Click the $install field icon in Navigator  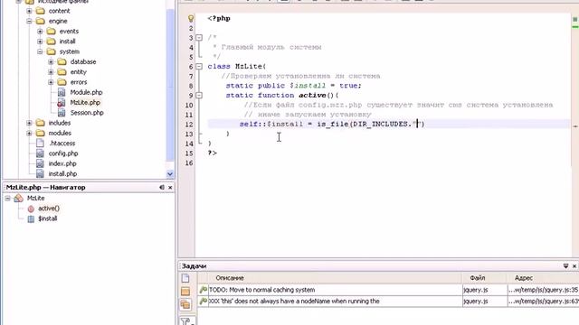(31, 218)
